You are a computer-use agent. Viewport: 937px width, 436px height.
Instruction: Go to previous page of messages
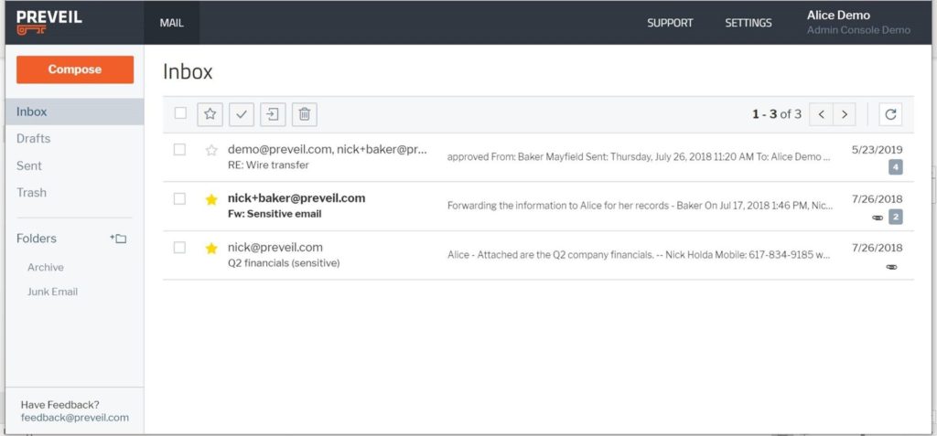point(821,114)
